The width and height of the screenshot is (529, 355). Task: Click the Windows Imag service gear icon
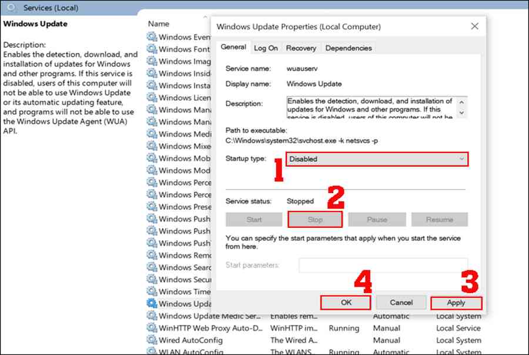(x=152, y=61)
